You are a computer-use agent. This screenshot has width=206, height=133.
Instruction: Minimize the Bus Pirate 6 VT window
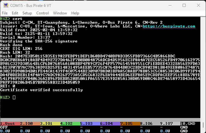pyautogui.click(x=170, y=5)
